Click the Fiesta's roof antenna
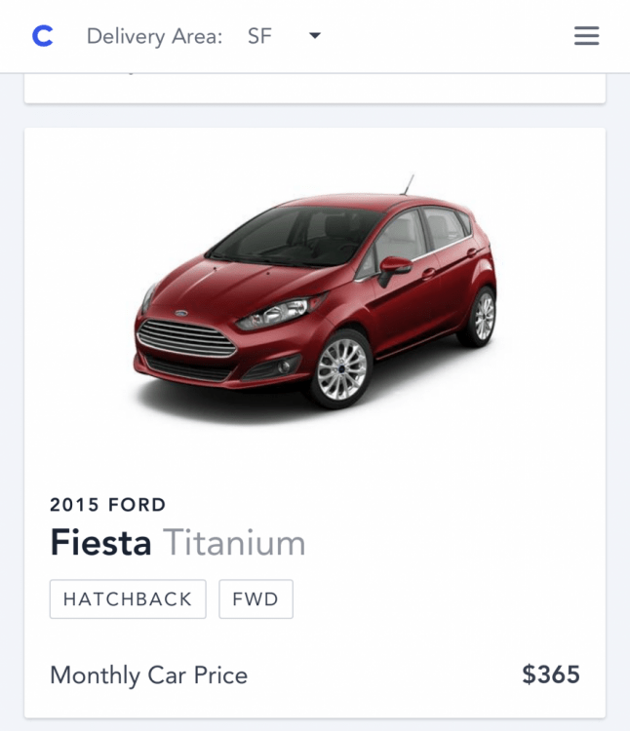The image size is (630, 731). pyautogui.click(x=408, y=183)
